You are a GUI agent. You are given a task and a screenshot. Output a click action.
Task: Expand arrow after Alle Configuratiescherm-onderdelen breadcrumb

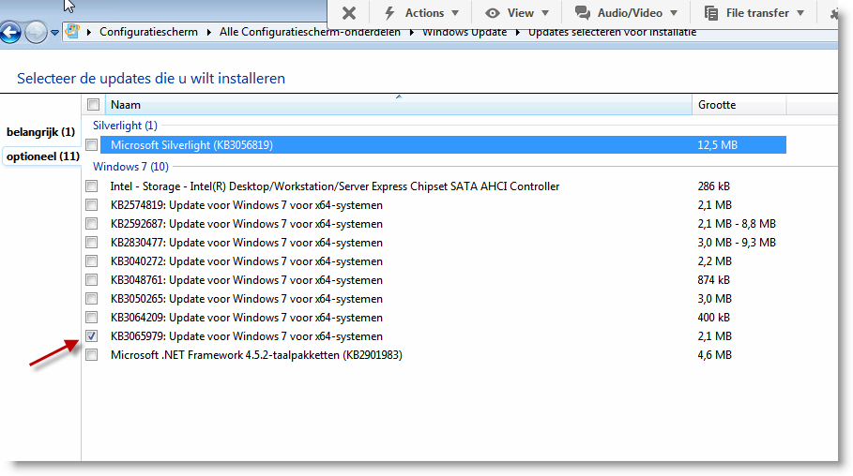[x=411, y=32]
